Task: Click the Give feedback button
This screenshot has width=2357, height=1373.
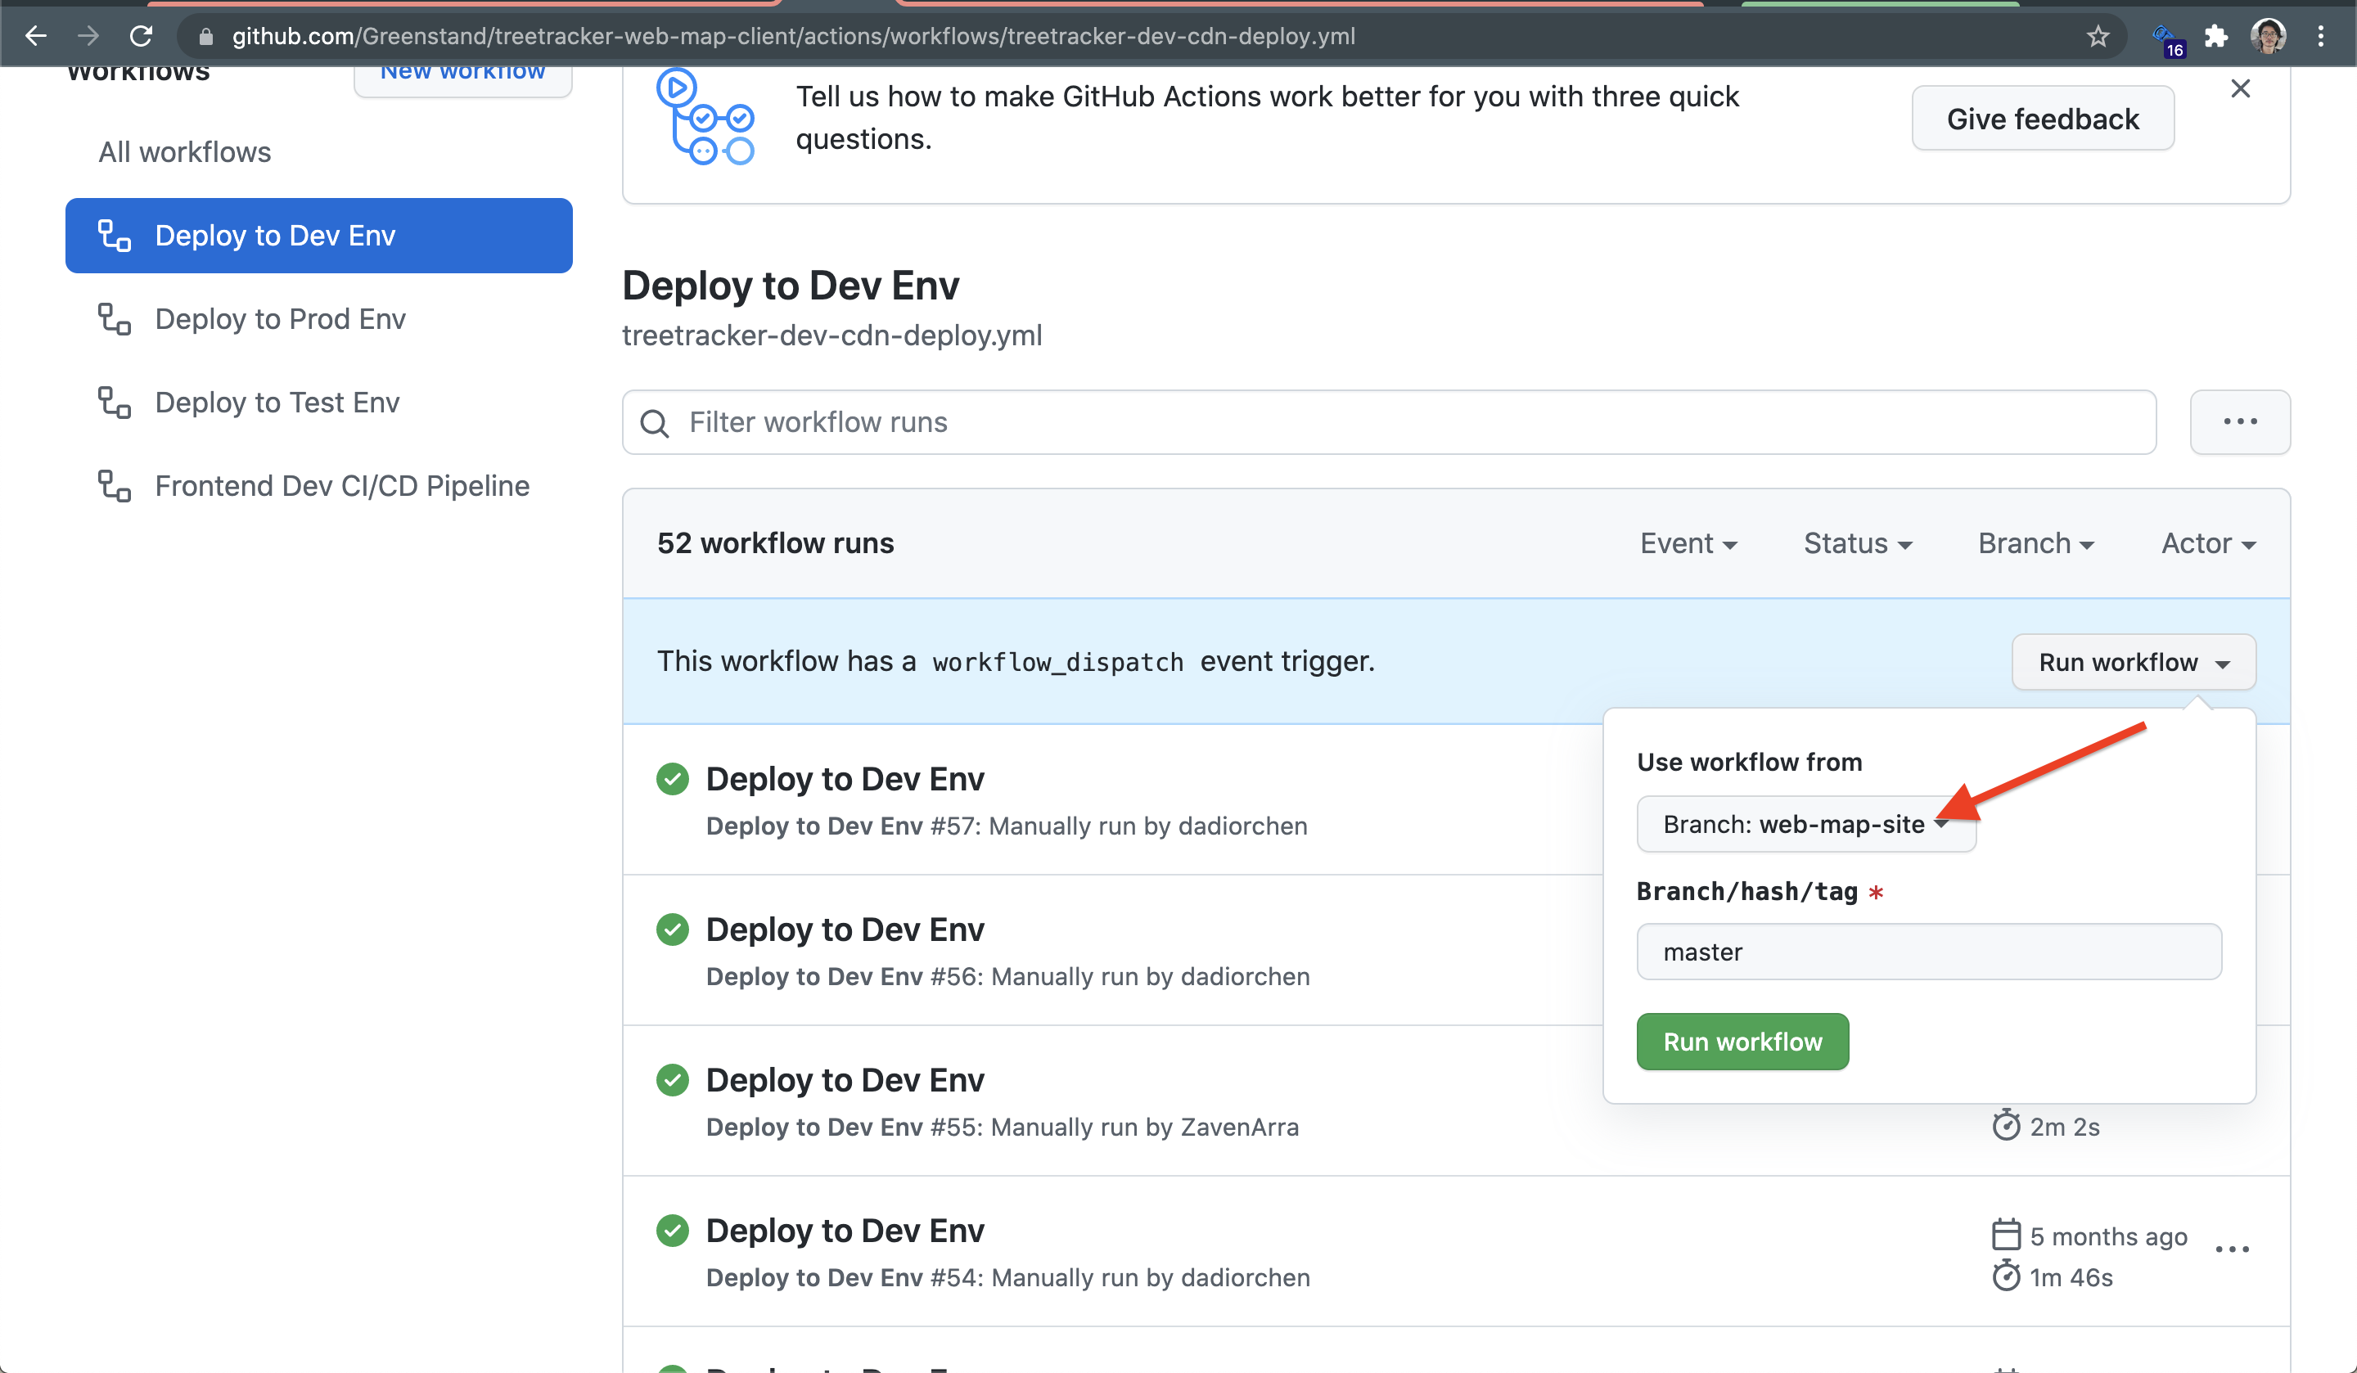Action: click(2043, 119)
